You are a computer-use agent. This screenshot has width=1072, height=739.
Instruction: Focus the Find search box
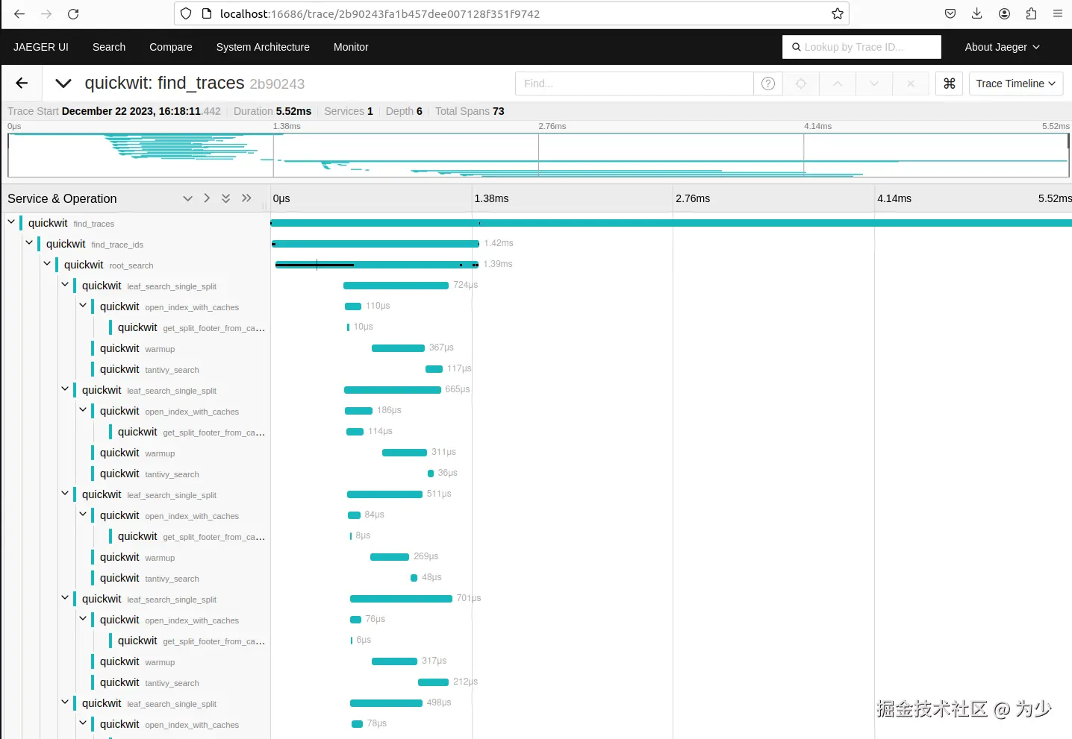pos(635,84)
